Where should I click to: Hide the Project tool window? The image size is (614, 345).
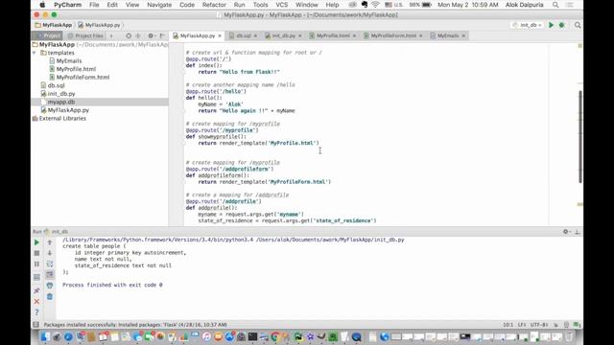pos(162,35)
